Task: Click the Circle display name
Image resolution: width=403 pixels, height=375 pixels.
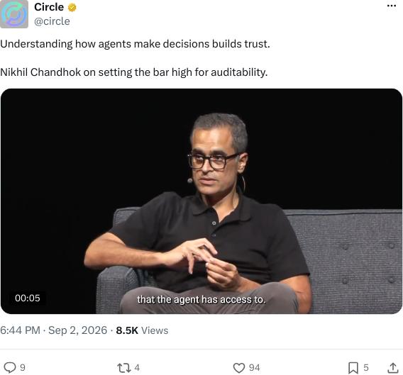Action: (49, 7)
